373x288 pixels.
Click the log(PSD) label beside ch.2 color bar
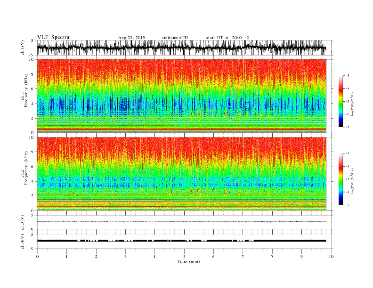pos(352,181)
